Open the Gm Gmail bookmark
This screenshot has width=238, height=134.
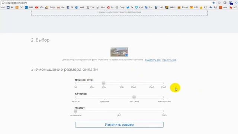(x=61, y=7)
